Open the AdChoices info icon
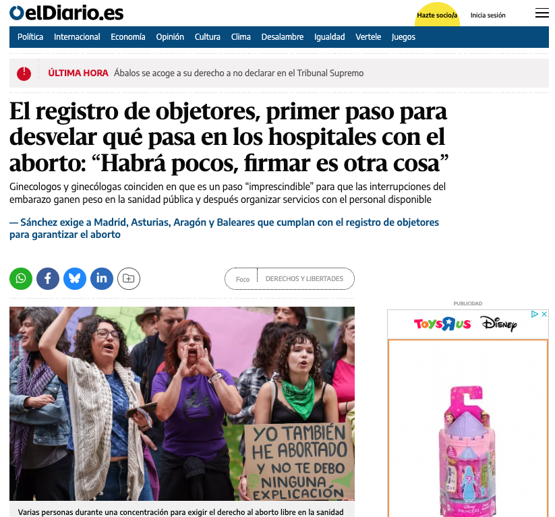 pos(535,314)
